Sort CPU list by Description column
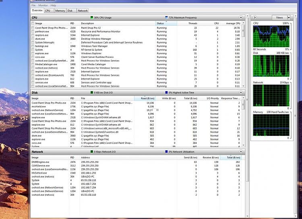Viewport: 302px width, 219px height. [118, 23]
